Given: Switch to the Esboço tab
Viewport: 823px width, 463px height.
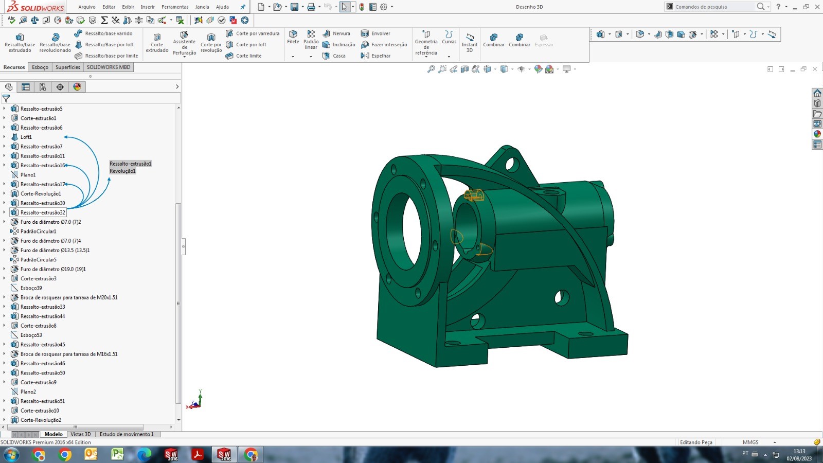Looking at the screenshot, I should pyautogui.click(x=40, y=67).
